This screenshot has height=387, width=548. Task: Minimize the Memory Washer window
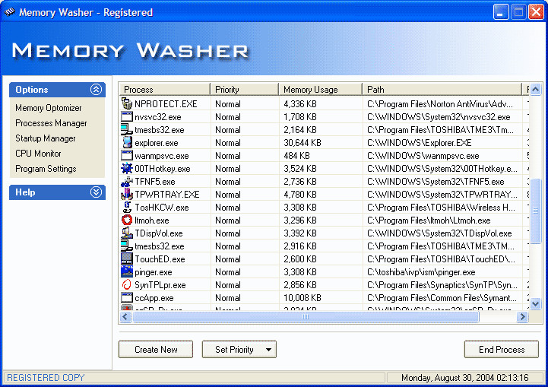tap(501, 12)
